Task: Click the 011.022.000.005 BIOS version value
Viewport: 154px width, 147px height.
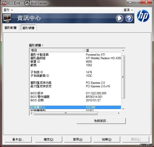Action: [96, 93]
